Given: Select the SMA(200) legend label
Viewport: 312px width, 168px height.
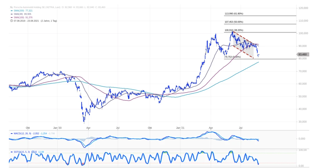Looking at the screenshot, I should [19, 10].
